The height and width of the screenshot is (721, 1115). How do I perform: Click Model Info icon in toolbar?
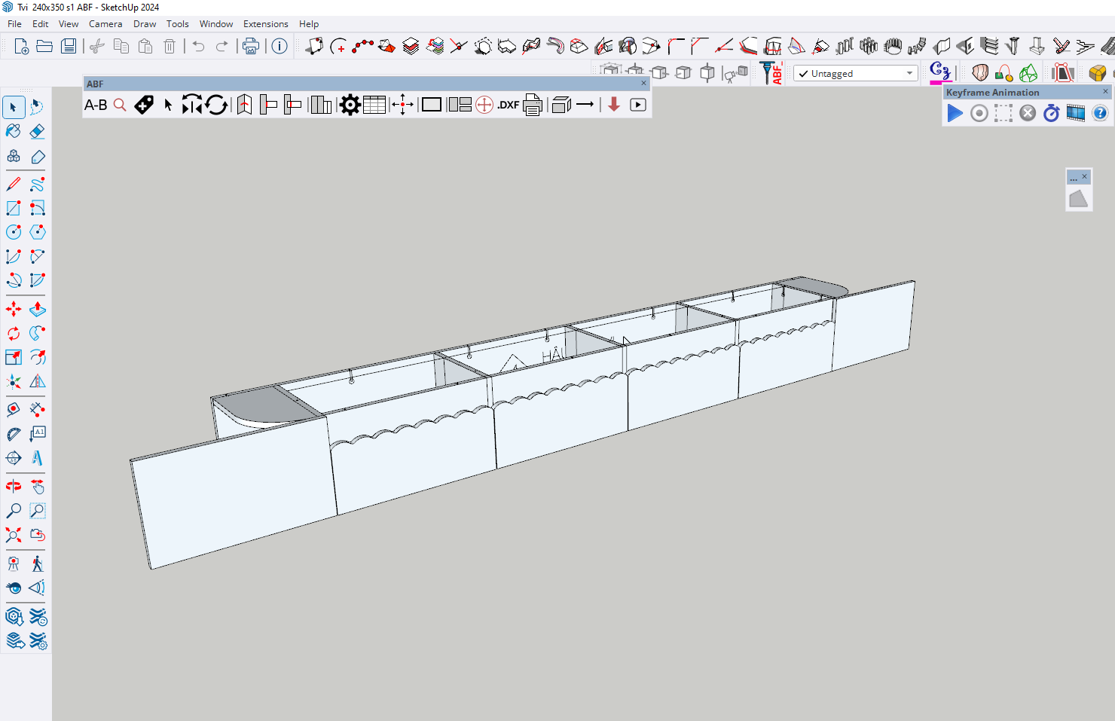[280, 46]
